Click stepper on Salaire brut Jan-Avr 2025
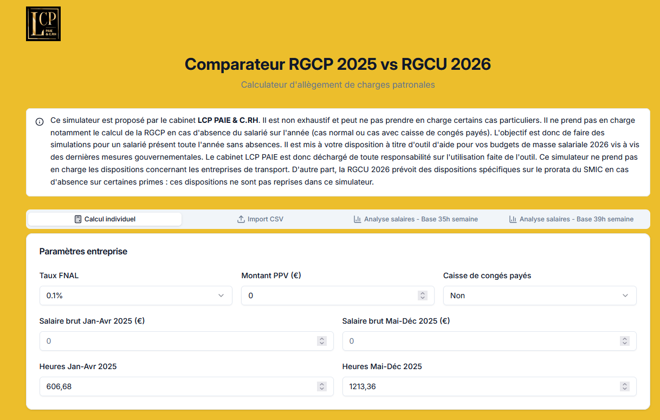660x420 pixels. (x=322, y=341)
